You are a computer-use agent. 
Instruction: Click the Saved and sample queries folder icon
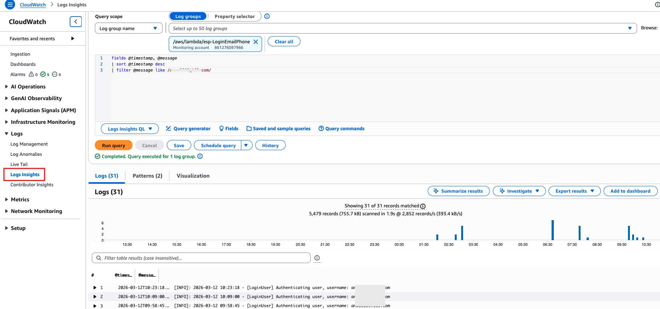point(249,129)
